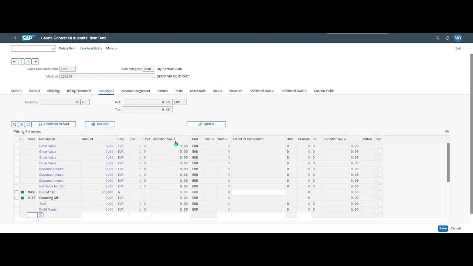The image size is (473, 266).
Task: Select the Net Value for Item row checkbox
Action: [x=16, y=186]
